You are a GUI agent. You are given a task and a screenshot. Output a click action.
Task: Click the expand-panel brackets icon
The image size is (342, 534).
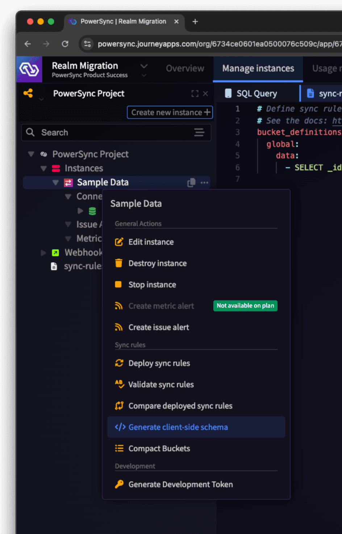pyautogui.click(x=195, y=93)
